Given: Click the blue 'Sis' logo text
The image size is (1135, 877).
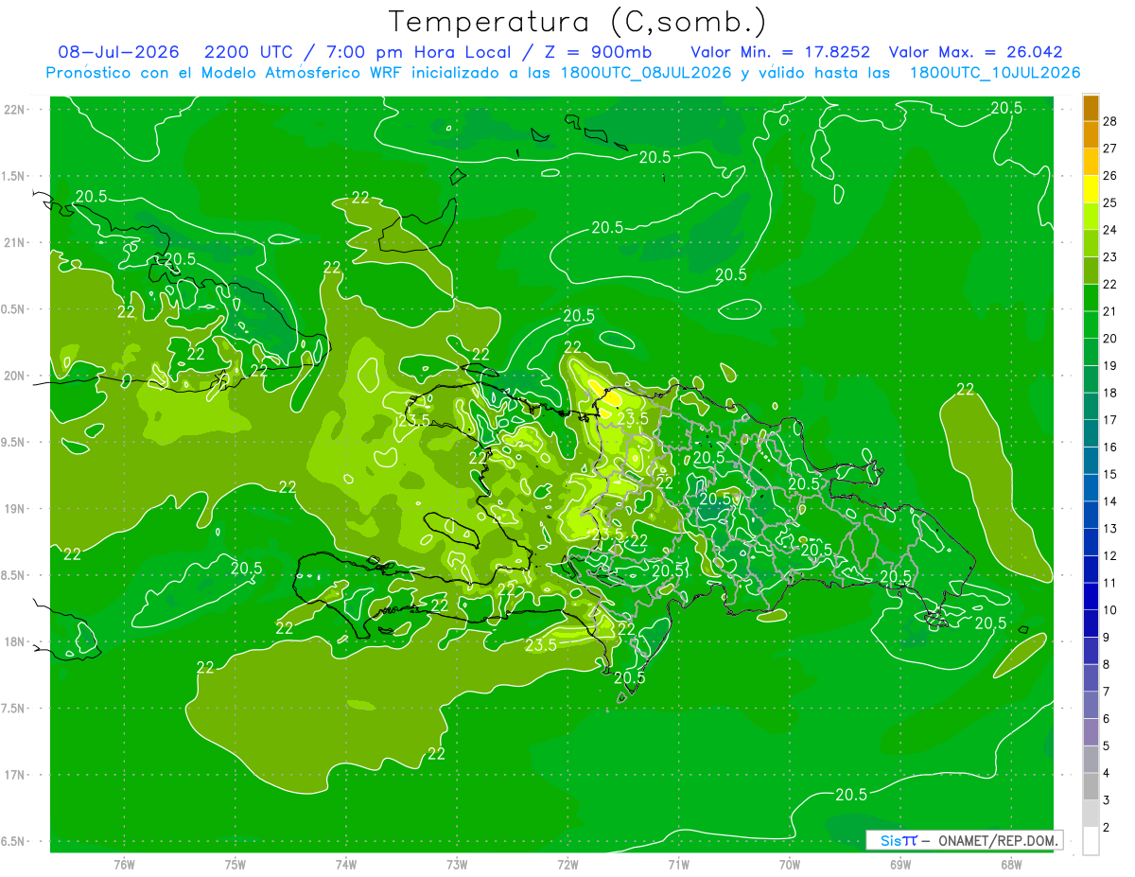Looking at the screenshot, I should 890,840.
